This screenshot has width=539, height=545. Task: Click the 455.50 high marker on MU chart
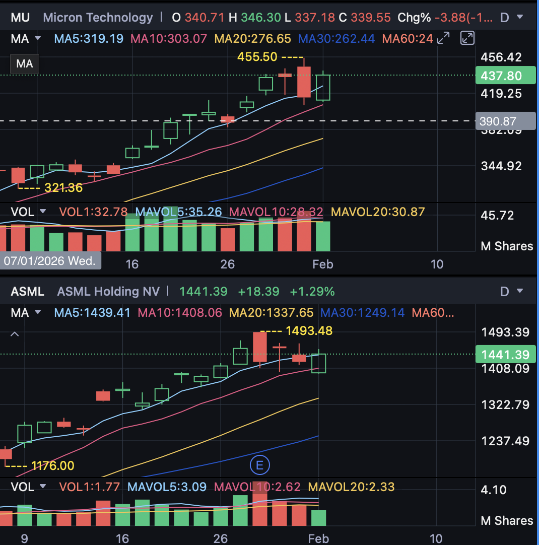click(x=257, y=56)
